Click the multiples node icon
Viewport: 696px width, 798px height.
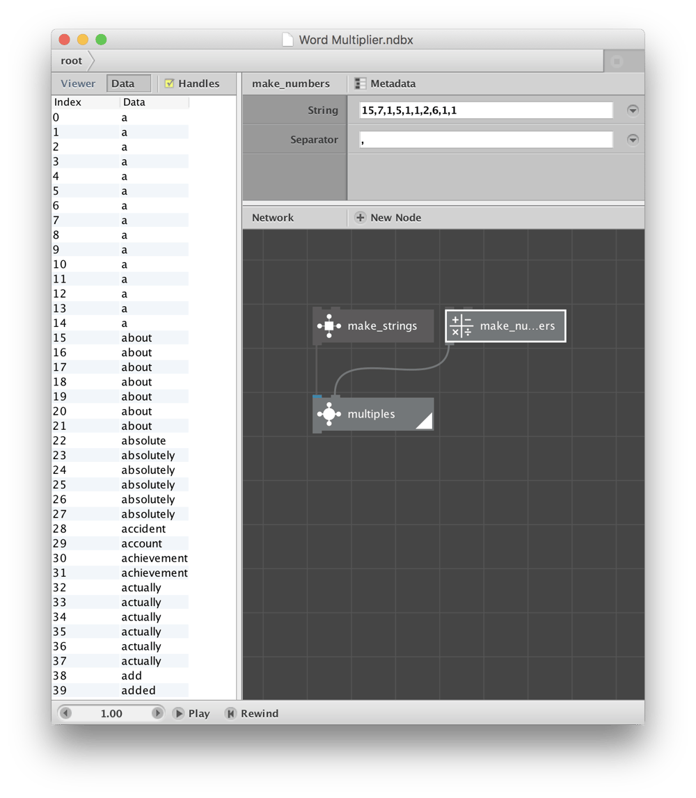click(329, 414)
